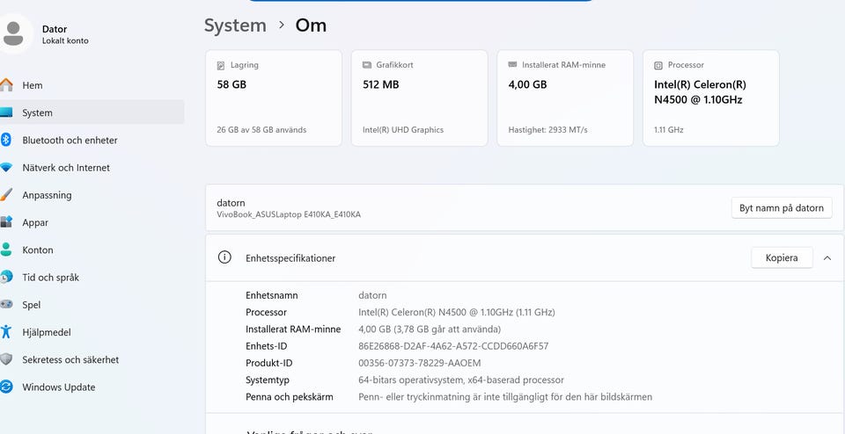Click the Dator account profile picture
The width and height of the screenshot is (845, 434).
13,33
